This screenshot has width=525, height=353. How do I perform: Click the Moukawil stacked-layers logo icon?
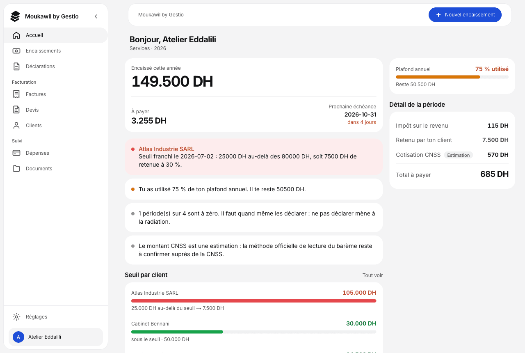pyautogui.click(x=15, y=16)
